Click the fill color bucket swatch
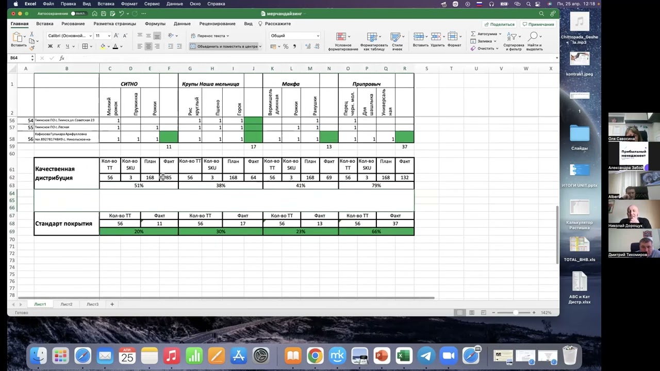The width and height of the screenshot is (660, 371). click(x=103, y=46)
